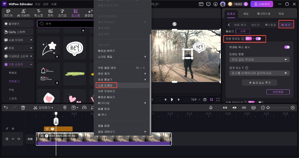Click the speed gauge icon in timeline toolbar
The image size is (299, 158).
click(84, 108)
